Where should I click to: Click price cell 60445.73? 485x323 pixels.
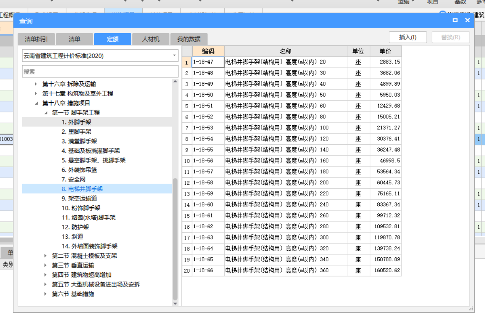point(385,182)
